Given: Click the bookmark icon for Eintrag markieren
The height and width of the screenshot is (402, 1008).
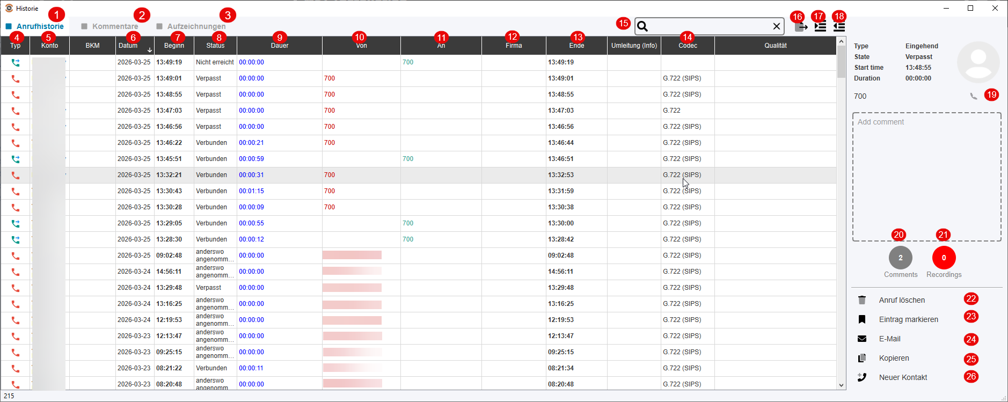Looking at the screenshot, I should [862, 319].
